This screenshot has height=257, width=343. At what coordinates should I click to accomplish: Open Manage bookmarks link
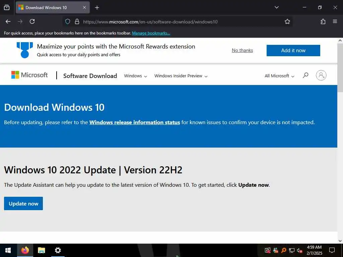pyautogui.click(x=151, y=33)
